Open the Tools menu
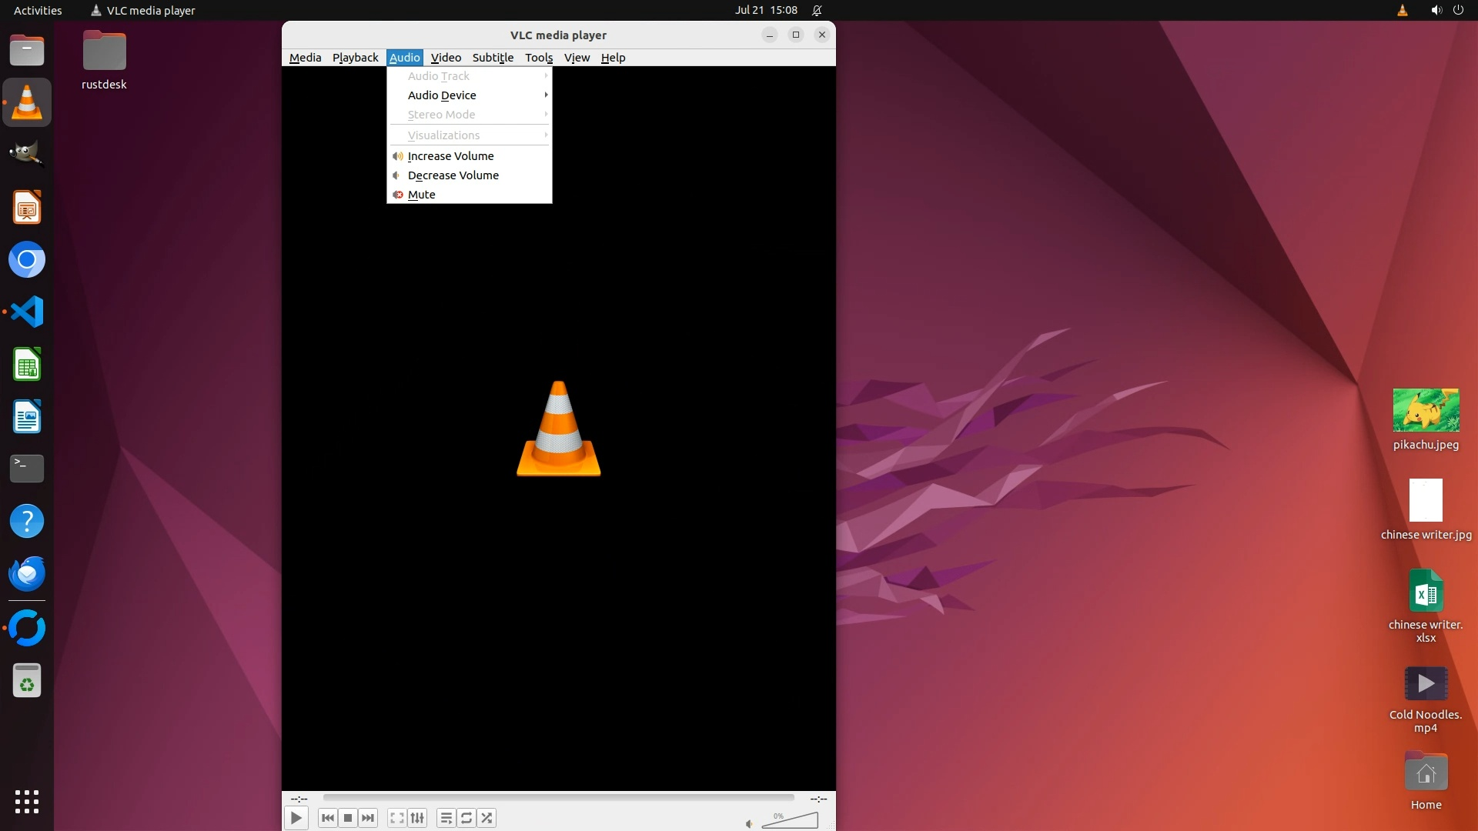The image size is (1478, 831). pos(539,58)
